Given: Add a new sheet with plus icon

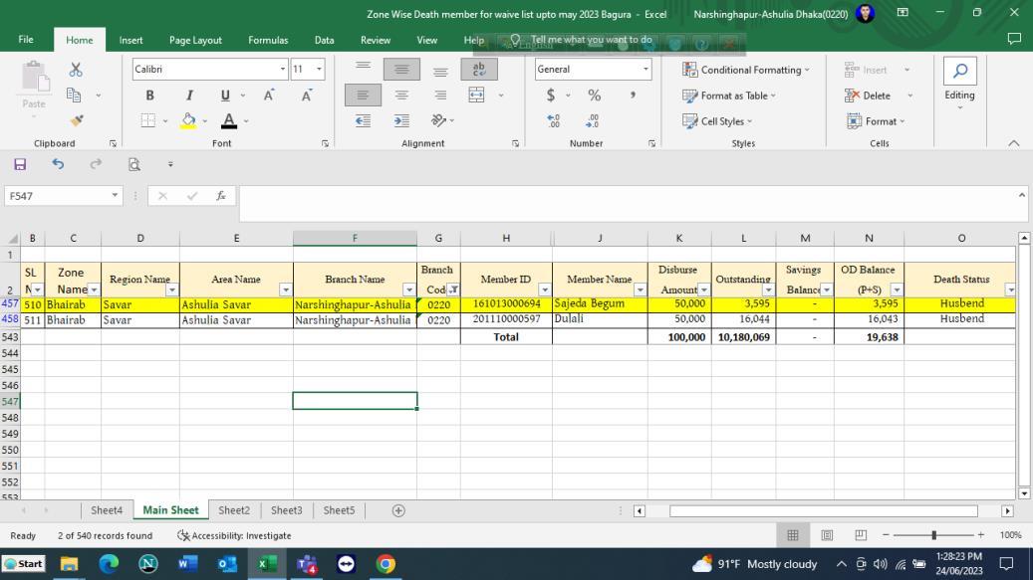Looking at the screenshot, I should (x=398, y=511).
